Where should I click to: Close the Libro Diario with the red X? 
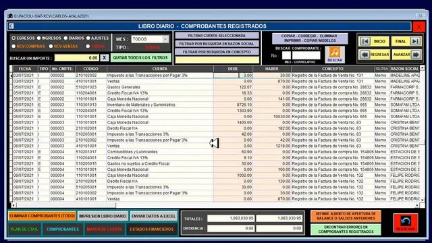418,27
